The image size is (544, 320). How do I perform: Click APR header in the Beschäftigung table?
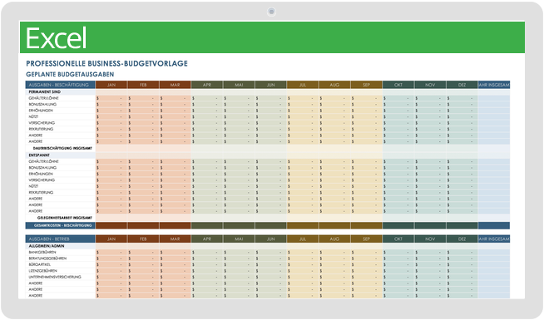coord(207,85)
